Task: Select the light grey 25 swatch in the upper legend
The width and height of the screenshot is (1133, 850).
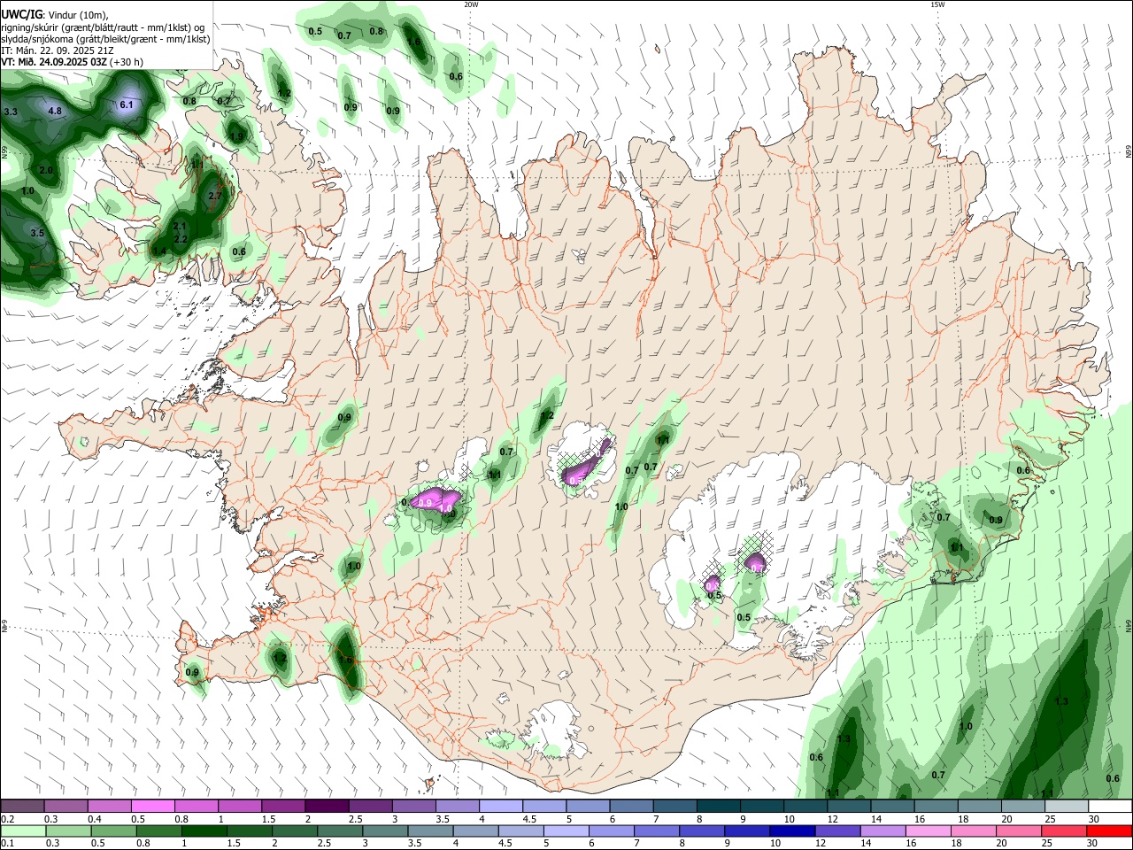Action: pos(1067,807)
